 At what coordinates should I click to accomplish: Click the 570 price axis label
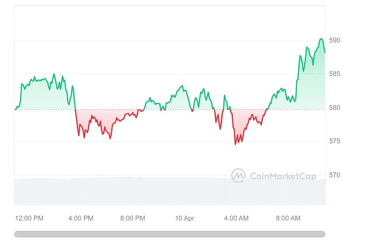(x=335, y=176)
